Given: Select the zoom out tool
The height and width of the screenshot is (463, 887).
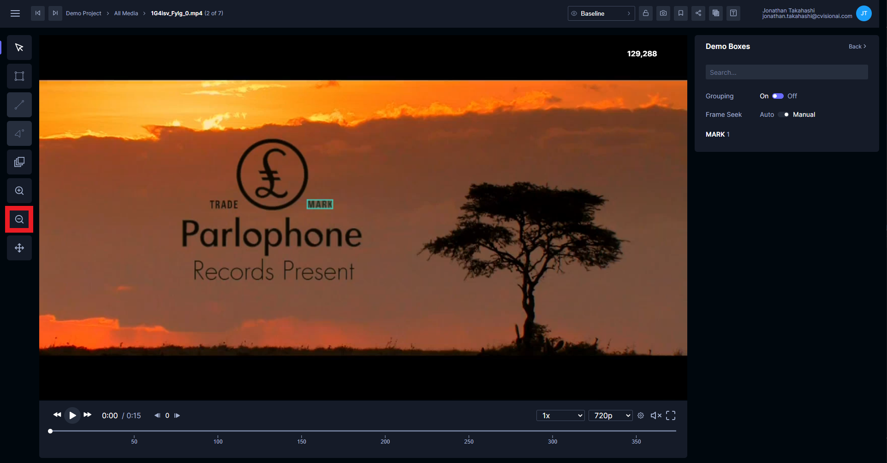Looking at the screenshot, I should pyautogui.click(x=19, y=219).
